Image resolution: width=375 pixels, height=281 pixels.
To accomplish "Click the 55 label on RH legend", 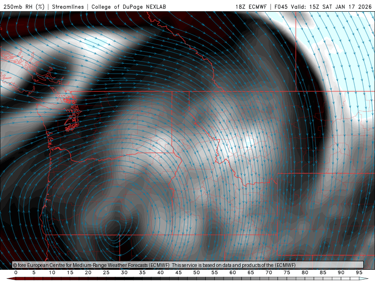I will (x=215, y=273).
